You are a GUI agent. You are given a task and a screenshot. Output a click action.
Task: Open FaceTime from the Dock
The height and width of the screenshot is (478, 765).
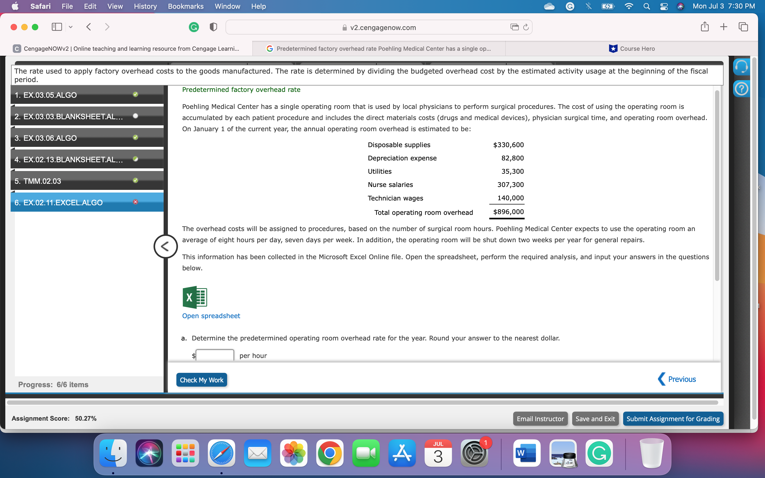(x=365, y=453)
